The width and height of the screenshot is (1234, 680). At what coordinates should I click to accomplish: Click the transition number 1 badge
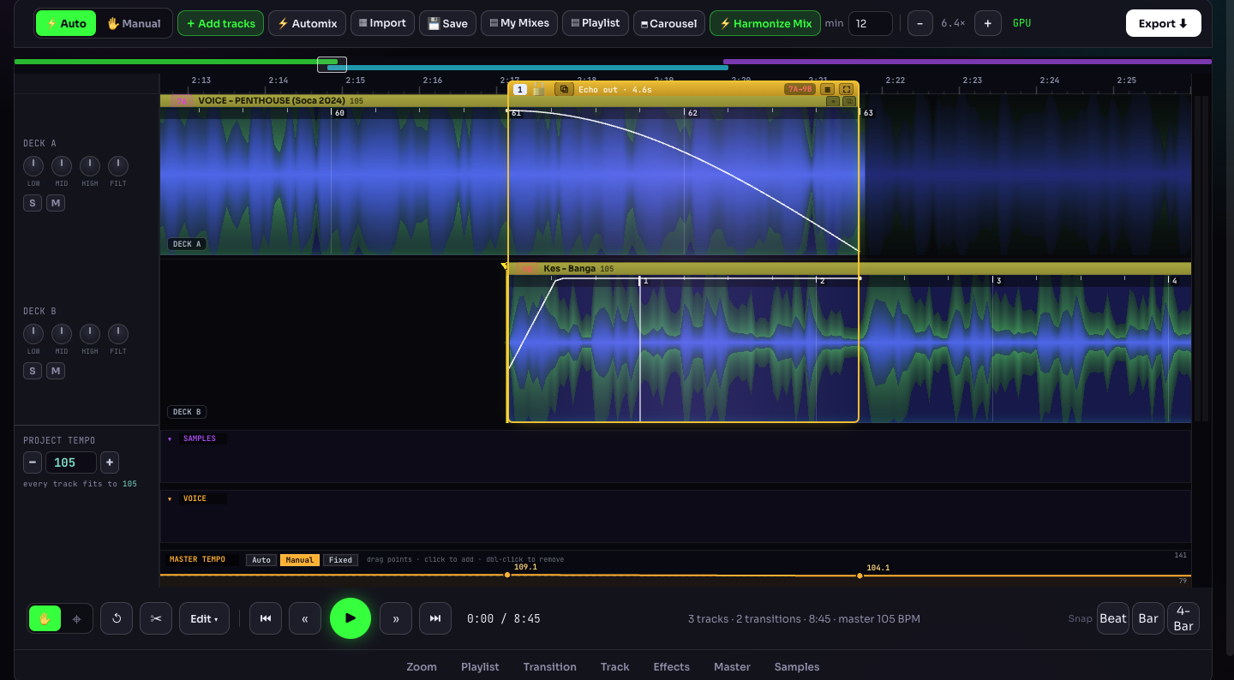pos(520,89)
